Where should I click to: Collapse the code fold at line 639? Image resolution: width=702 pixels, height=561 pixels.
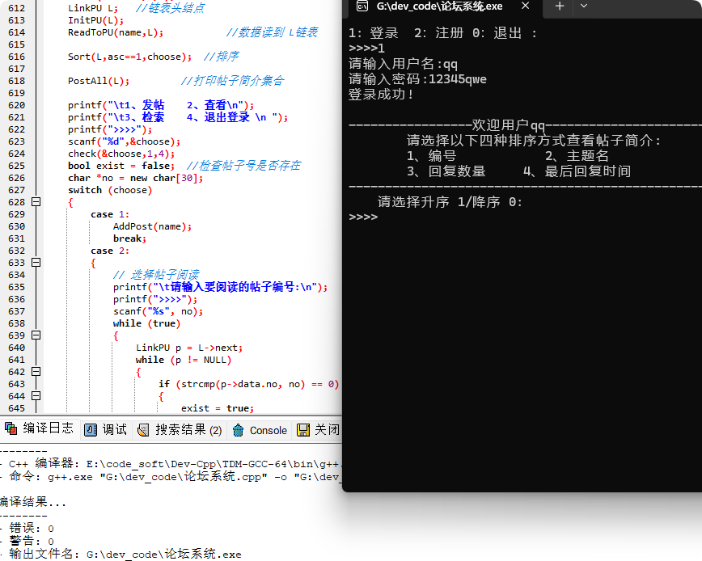click(36, 335)
